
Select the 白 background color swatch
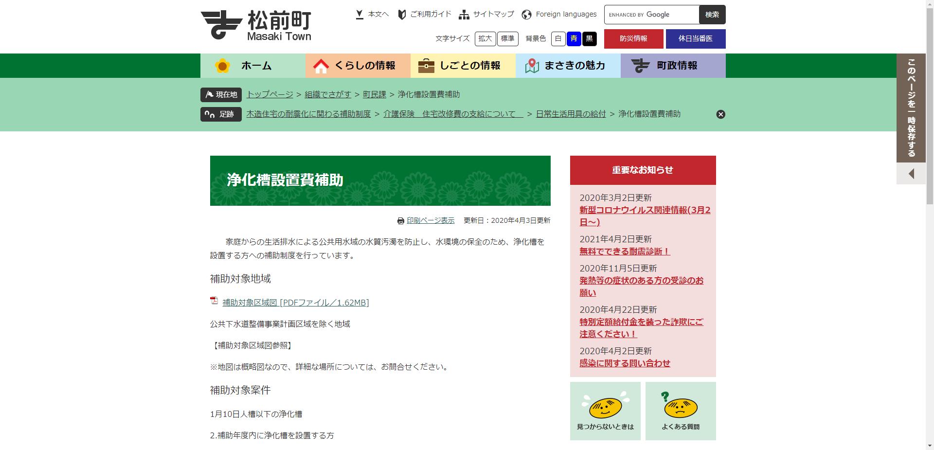(558, 39)
